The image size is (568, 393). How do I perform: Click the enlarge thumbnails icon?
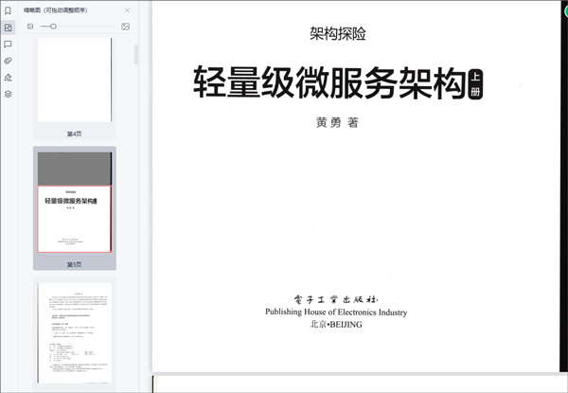(x=125, y=27)
